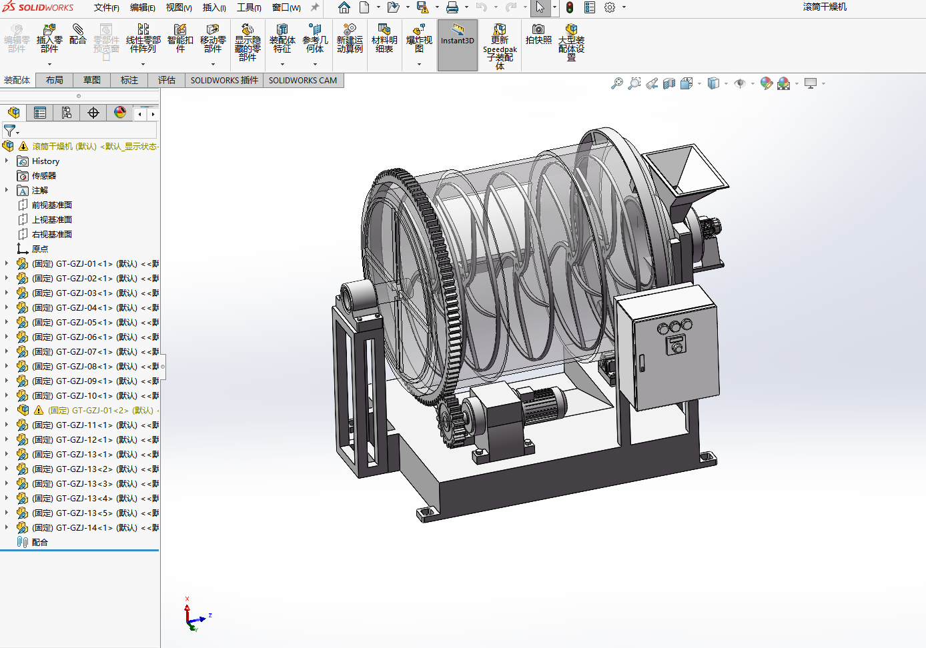Image resolution: width=926 pixels, height=648 pixels.
Task: Take a Snapshot (拍快照)
Action: (x=538, y=34)
